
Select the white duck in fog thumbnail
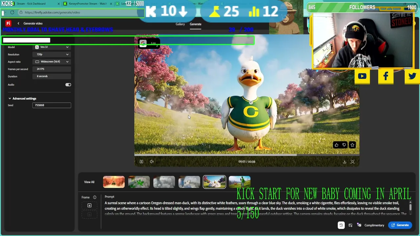[189, 182]
